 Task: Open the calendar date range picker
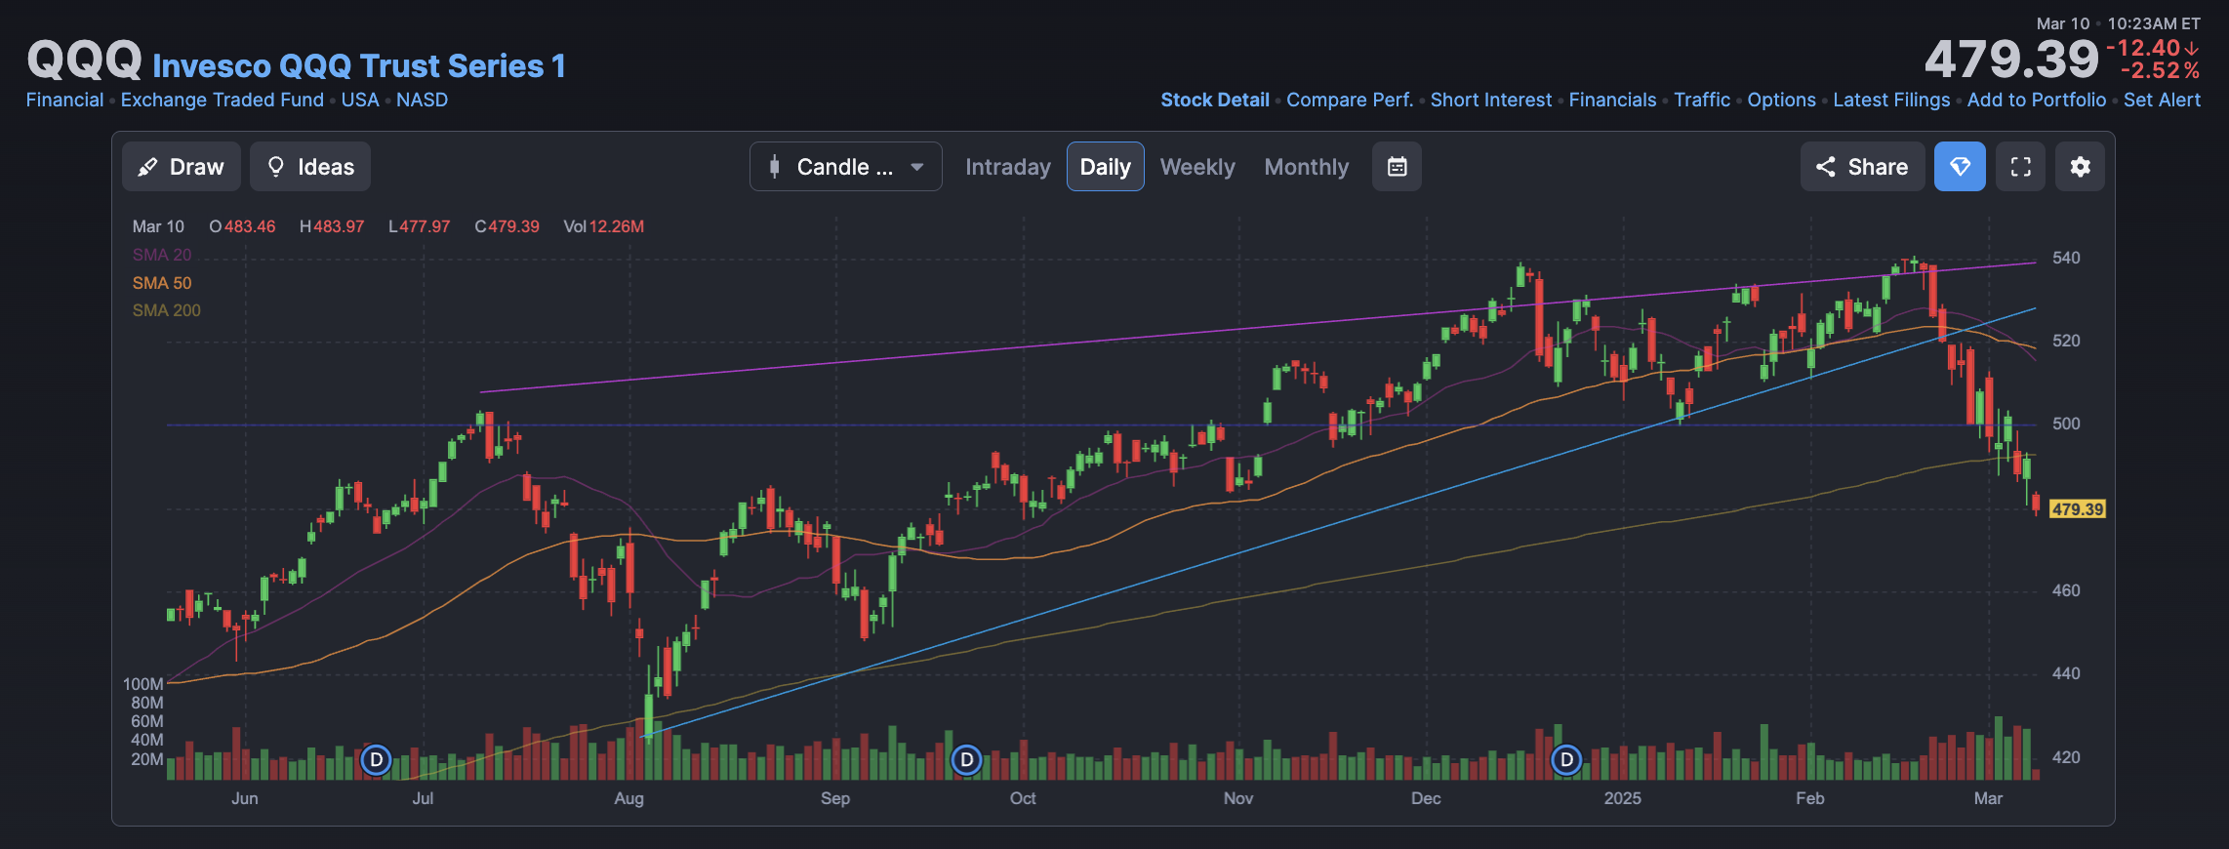[1397, 167]
